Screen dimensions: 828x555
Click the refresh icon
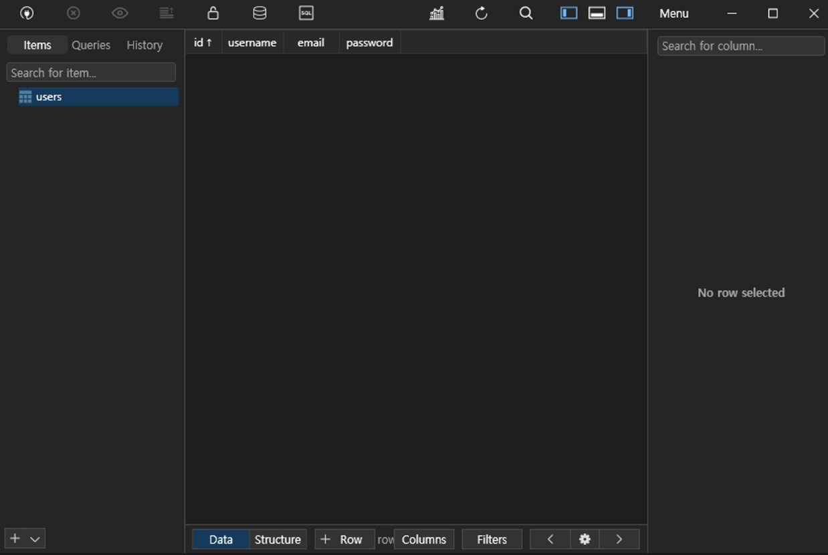click(482, 13)
